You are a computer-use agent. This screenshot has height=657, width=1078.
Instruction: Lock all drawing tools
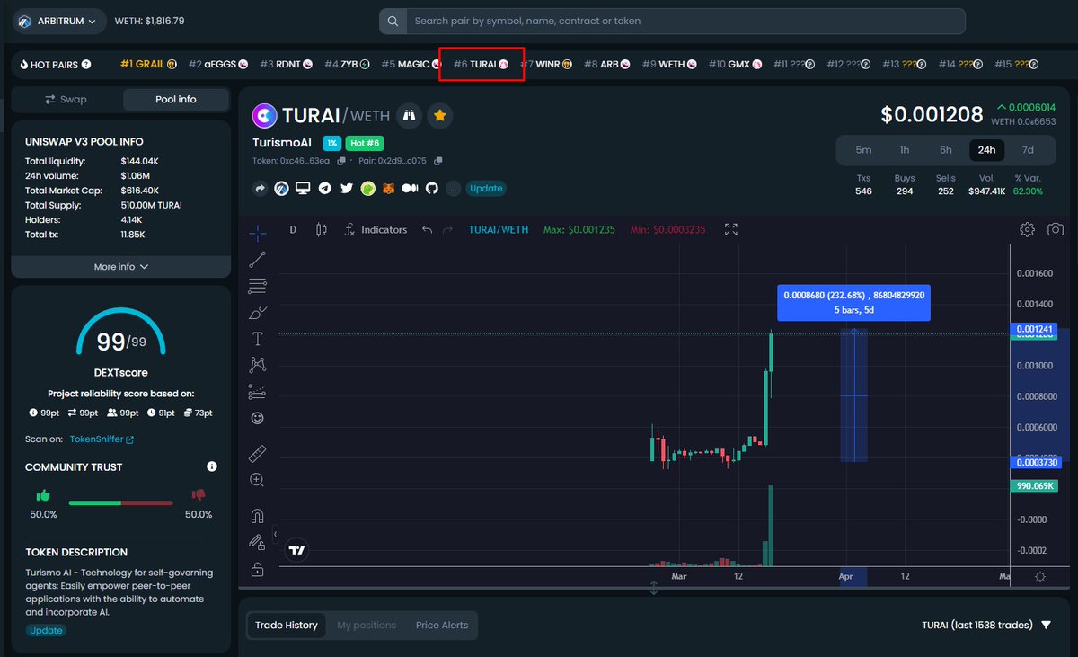point(258,569)
